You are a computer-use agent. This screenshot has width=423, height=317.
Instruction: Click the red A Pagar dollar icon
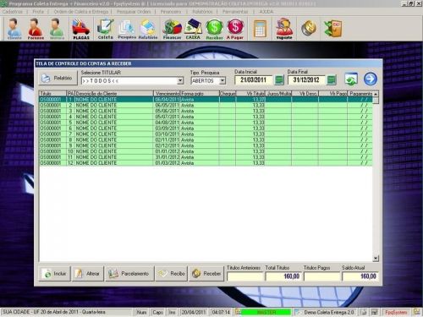(235, 29)
